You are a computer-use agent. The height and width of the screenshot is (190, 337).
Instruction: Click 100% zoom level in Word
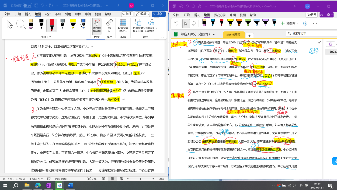pyautogui.click(x=161, y=179)
